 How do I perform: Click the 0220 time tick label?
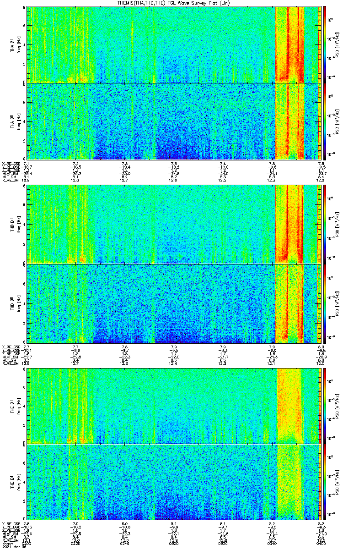pos(75,544)
